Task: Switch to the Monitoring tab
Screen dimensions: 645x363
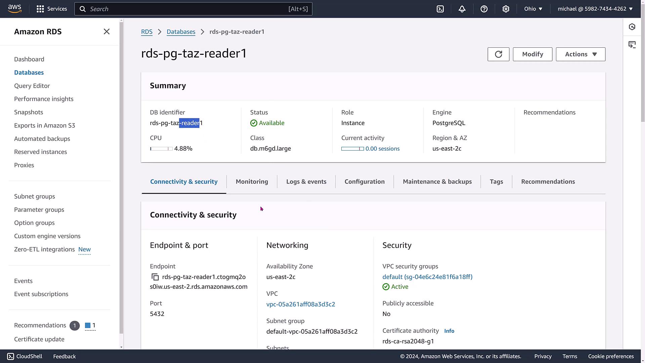Action: click(x=252, y=182)
